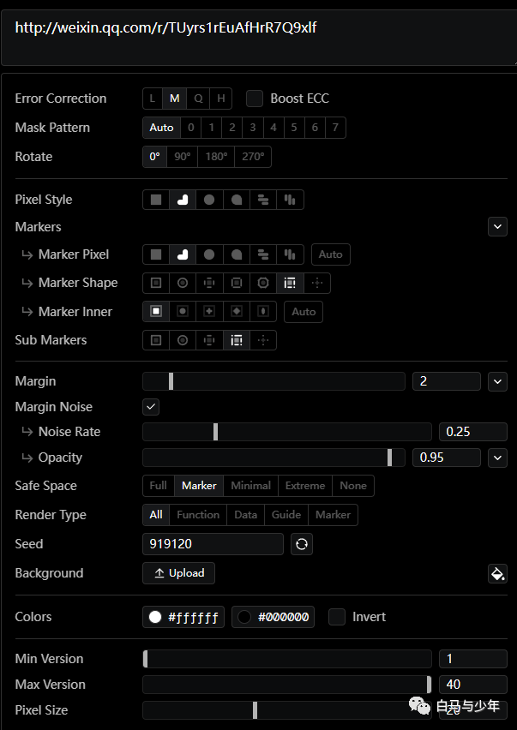Choose the square Pixel Style option
Screen dimensions: 517x730
[x=156, y=200]
